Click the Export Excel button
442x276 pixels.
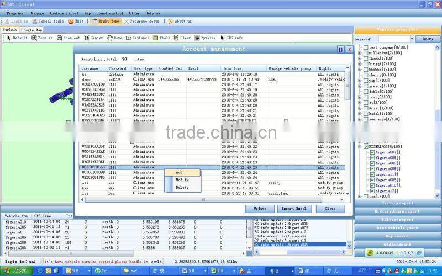295,209
